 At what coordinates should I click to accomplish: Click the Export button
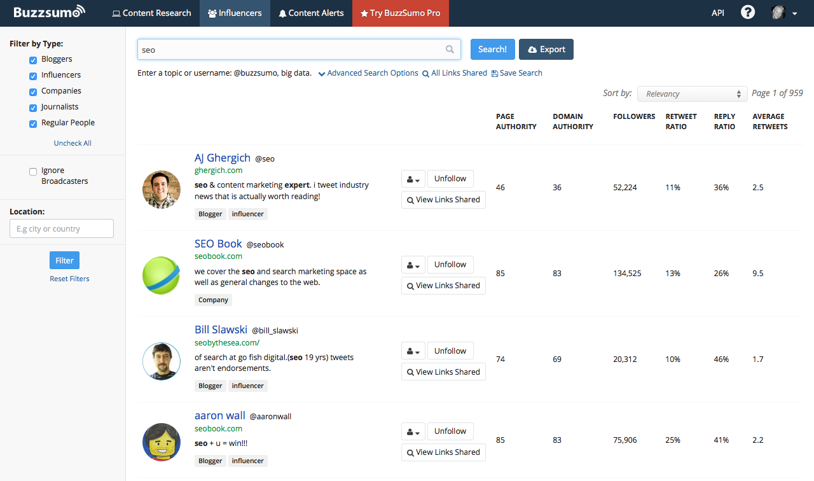pyautogui.click(x=546, y=50)
